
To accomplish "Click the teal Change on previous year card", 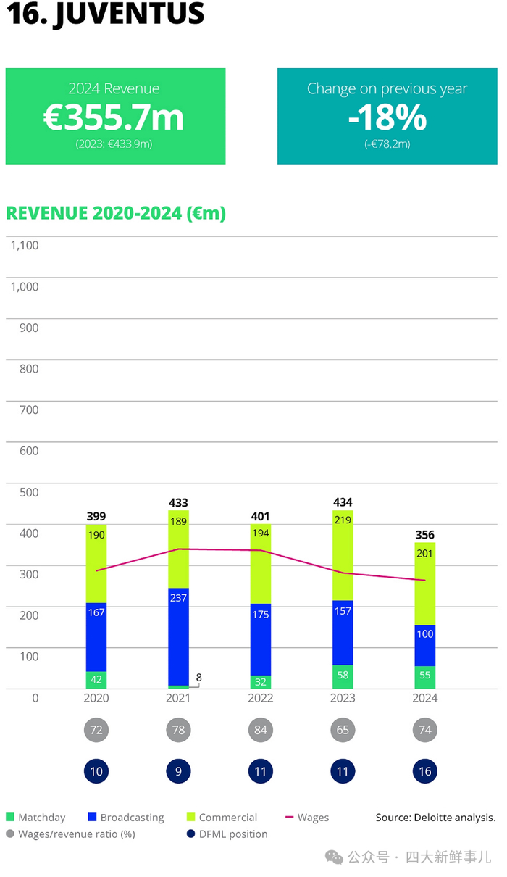I will point(387,116).
